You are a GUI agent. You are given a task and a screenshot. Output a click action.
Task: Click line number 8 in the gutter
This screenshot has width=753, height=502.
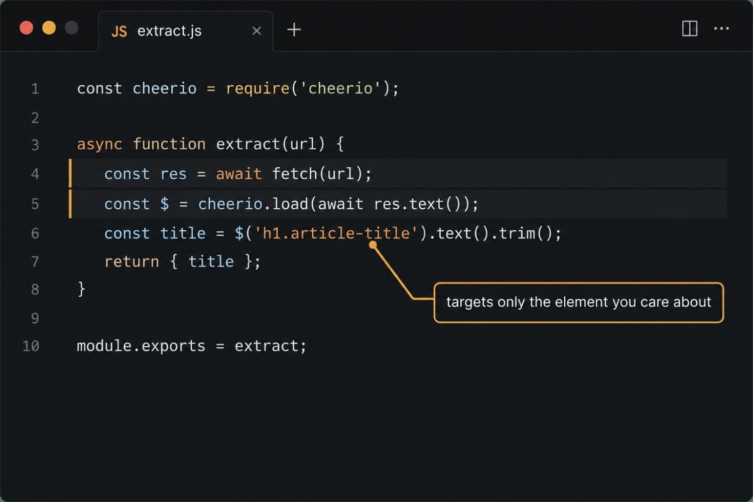click(x=35, y=290)
